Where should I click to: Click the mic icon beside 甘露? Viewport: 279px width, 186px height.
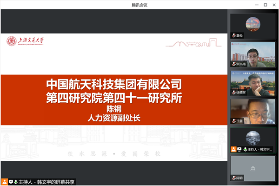pos(235,120)
